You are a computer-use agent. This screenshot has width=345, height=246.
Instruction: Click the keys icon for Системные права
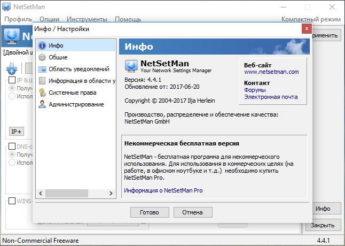pyautogui.click(x=42, y=93)
